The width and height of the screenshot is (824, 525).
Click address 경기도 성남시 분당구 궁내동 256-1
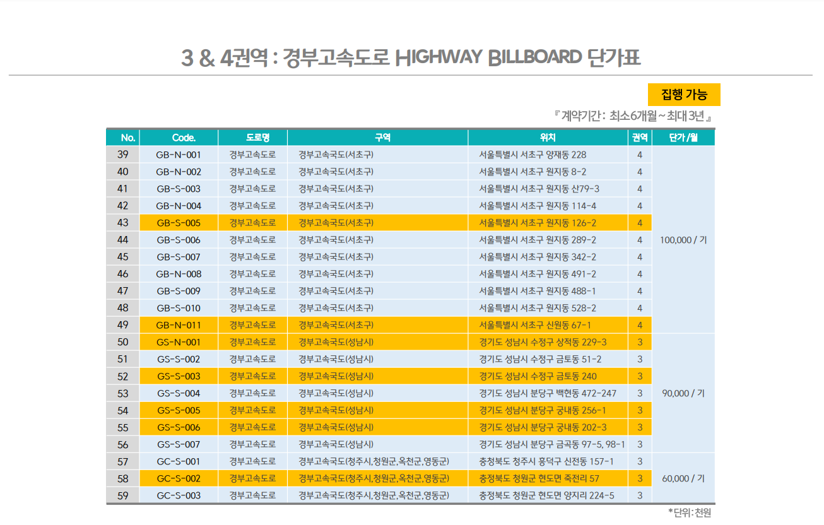tap(543, 410)
